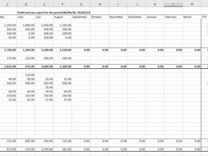Click the January month heading cell
The height and width of the screenshot is (156, 208).
[155, 17]
